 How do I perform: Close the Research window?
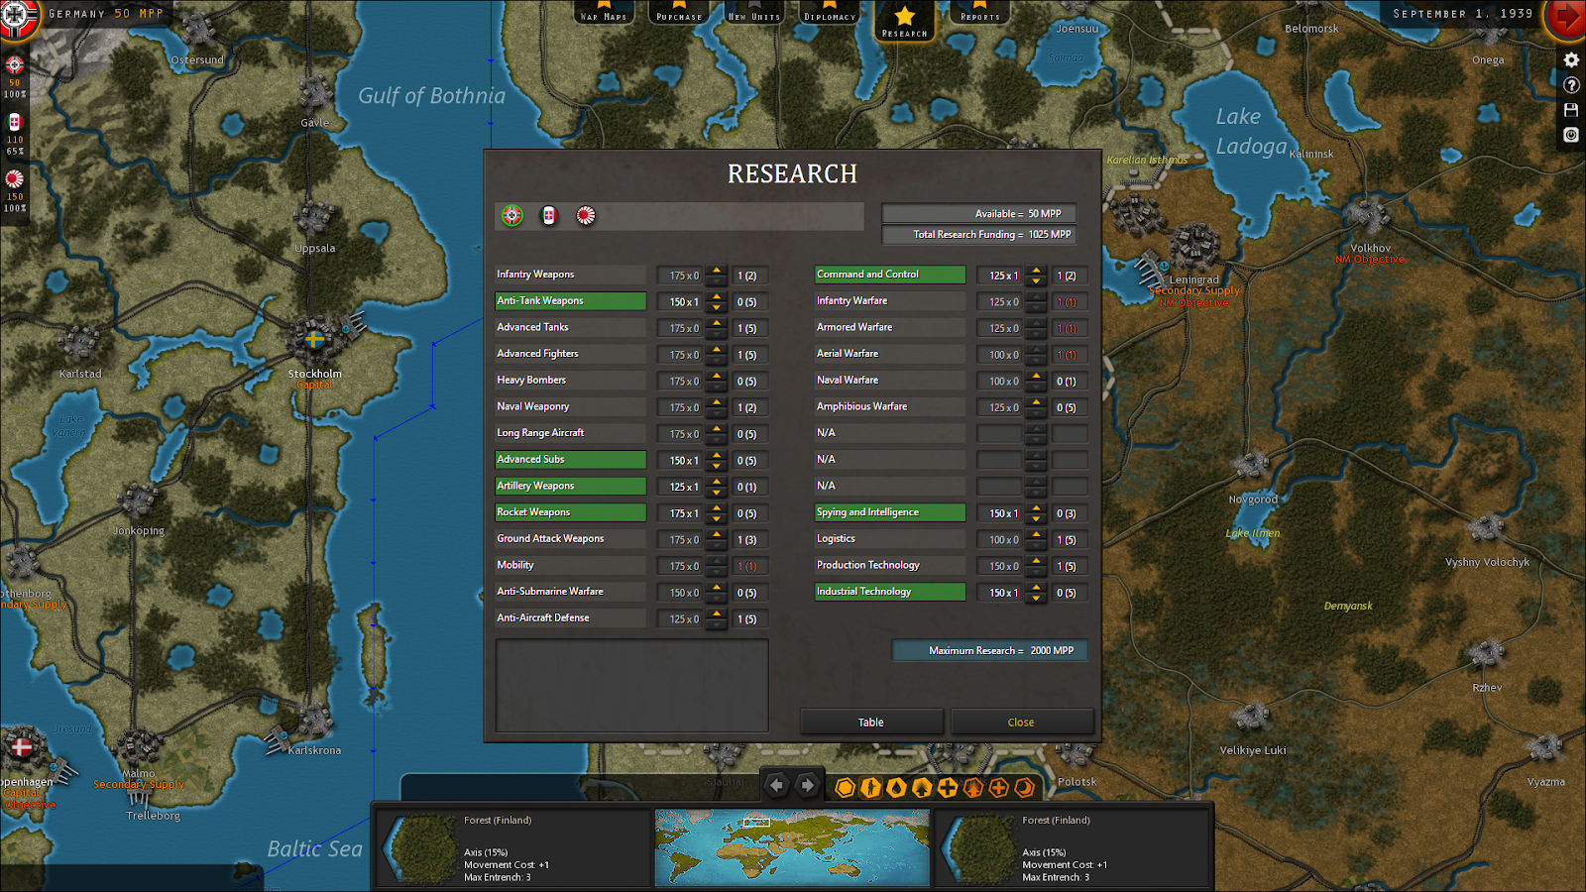1022,722
